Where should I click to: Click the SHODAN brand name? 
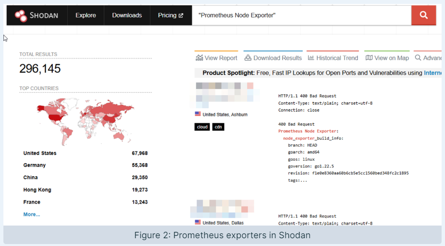pyautogui.click(x=44, y=16)
